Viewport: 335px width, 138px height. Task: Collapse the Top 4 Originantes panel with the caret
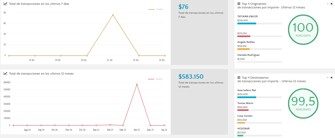click(x=328, y=4)
